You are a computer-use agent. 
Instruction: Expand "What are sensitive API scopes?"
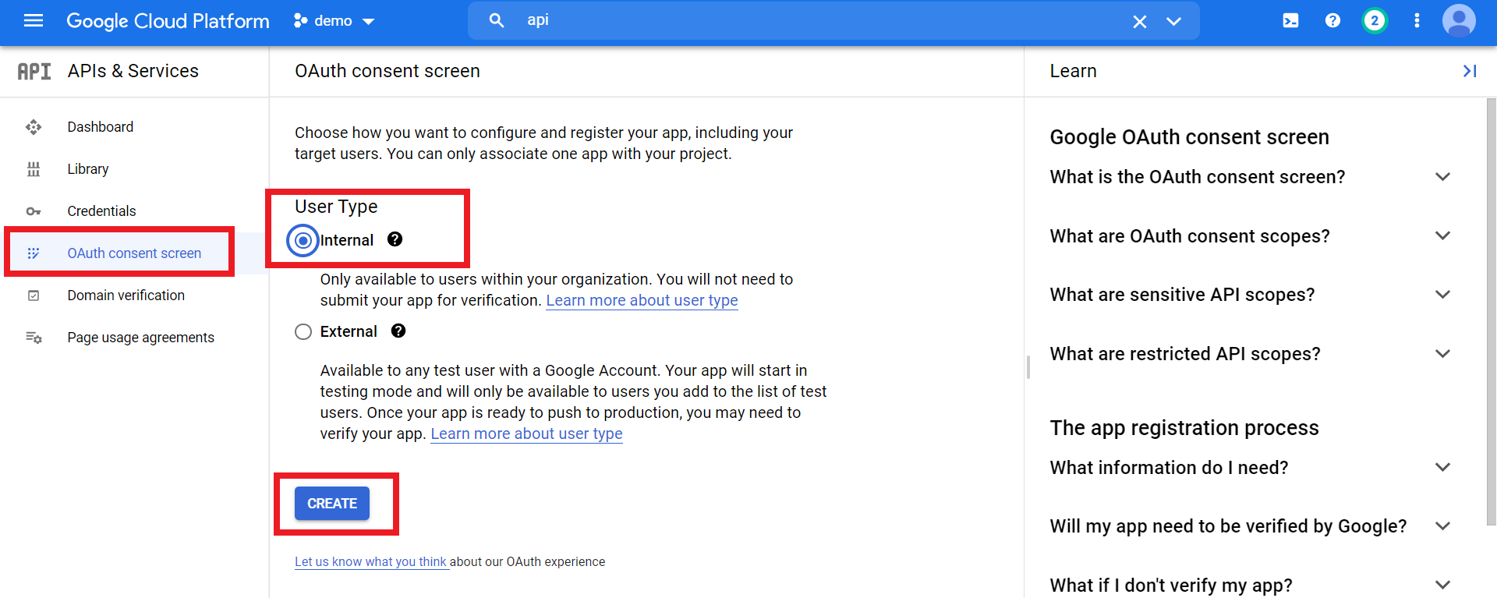point(1442,295)
